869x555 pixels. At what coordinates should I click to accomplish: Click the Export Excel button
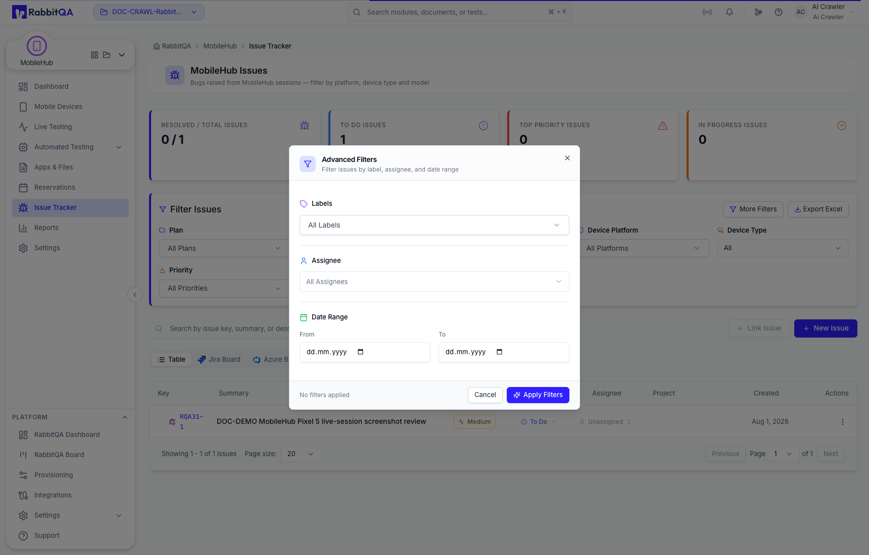(x=818, y=209)
